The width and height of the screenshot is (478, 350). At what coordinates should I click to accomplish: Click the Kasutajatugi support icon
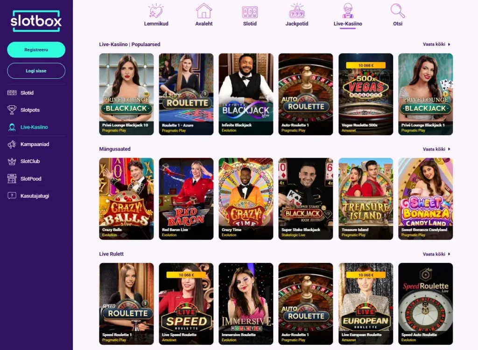tap(12, 196)
